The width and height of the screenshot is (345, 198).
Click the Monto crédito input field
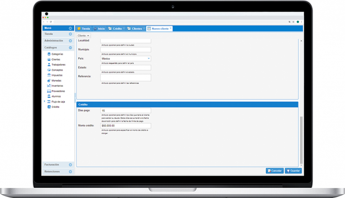[x=126, y=126]
